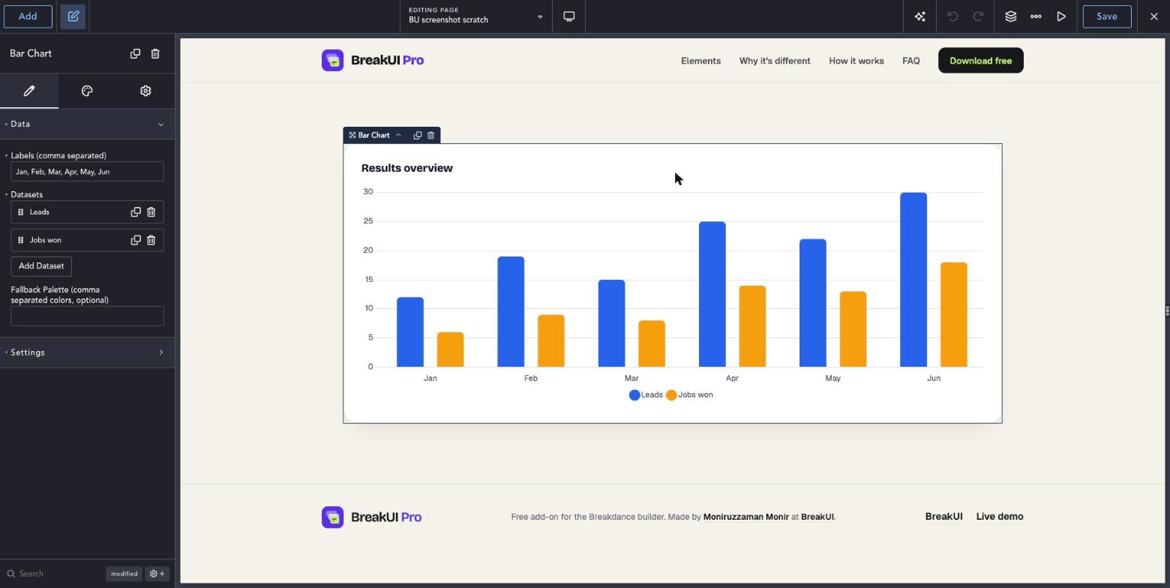Open the Why it's different nav link
The image size is (1170, 588).
coord(775,61)
